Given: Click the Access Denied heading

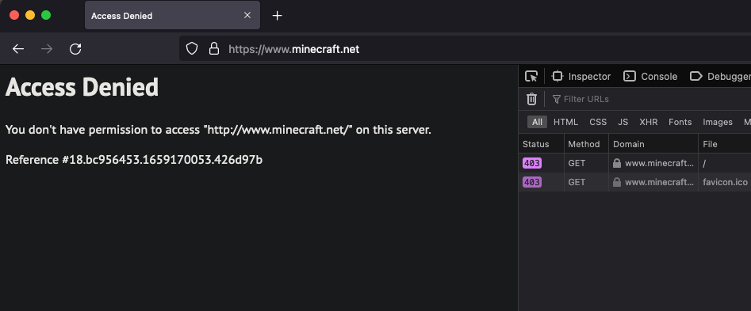Looking at the screenshot, I should pyautogui.click(x=82, y=87).
